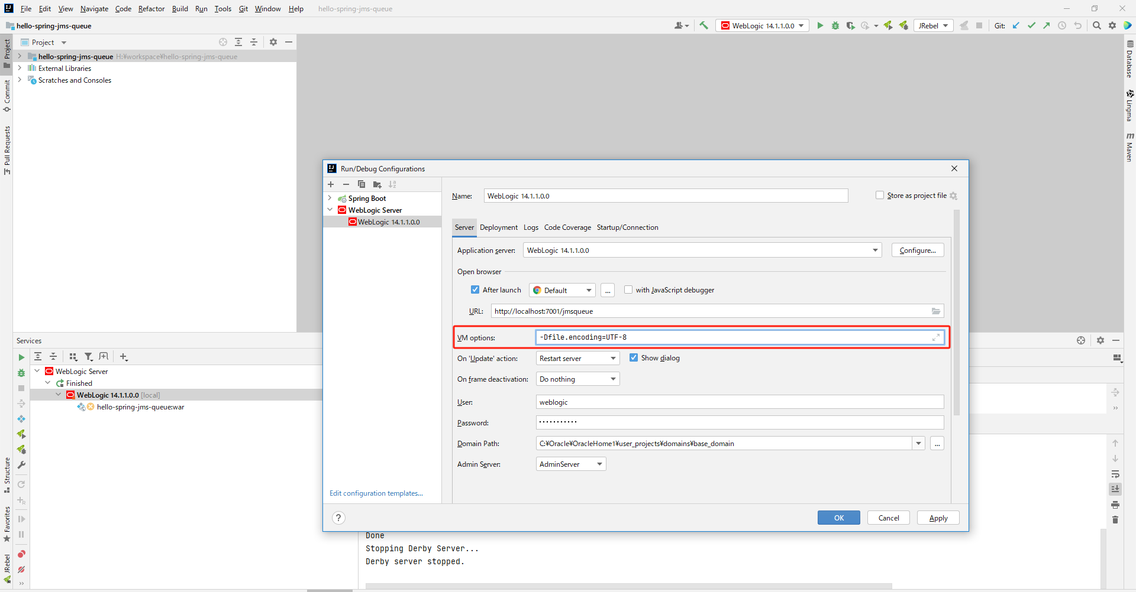Open Refactor menu
Screen dimensions: 1136x592
pos(151,9)
